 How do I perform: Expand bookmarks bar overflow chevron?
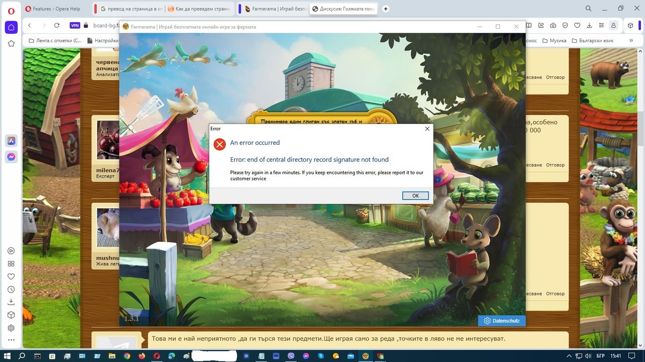(x=631, y=40)
